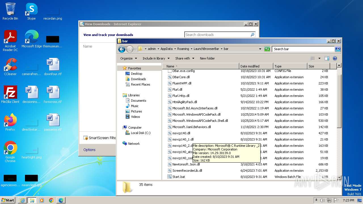Screen dimensions: 363x204
Task: Select formcross.rtf desktop file
Action: coord(53,94)
